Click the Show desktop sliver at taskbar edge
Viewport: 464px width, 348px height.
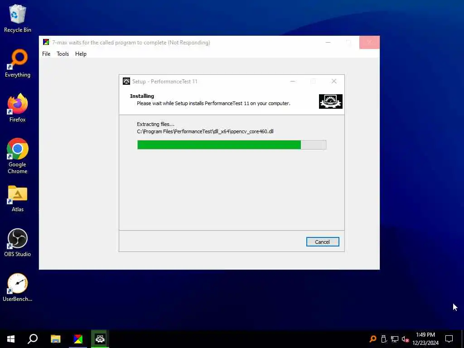[463, 339]
